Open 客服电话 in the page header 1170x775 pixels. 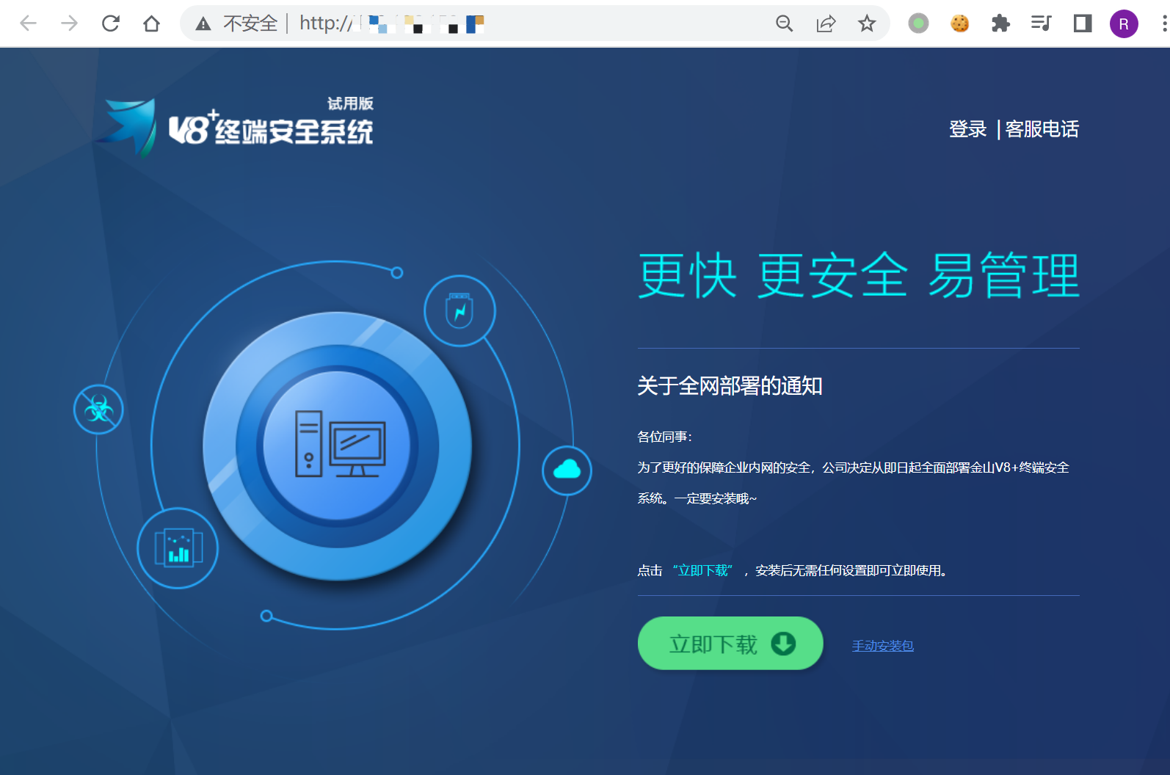tap(1042, 129)
